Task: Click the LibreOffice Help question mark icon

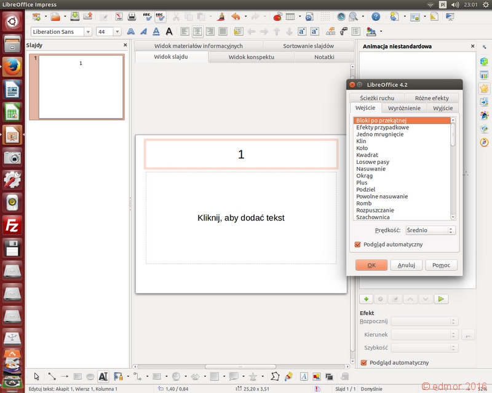Action: [376, 17]
